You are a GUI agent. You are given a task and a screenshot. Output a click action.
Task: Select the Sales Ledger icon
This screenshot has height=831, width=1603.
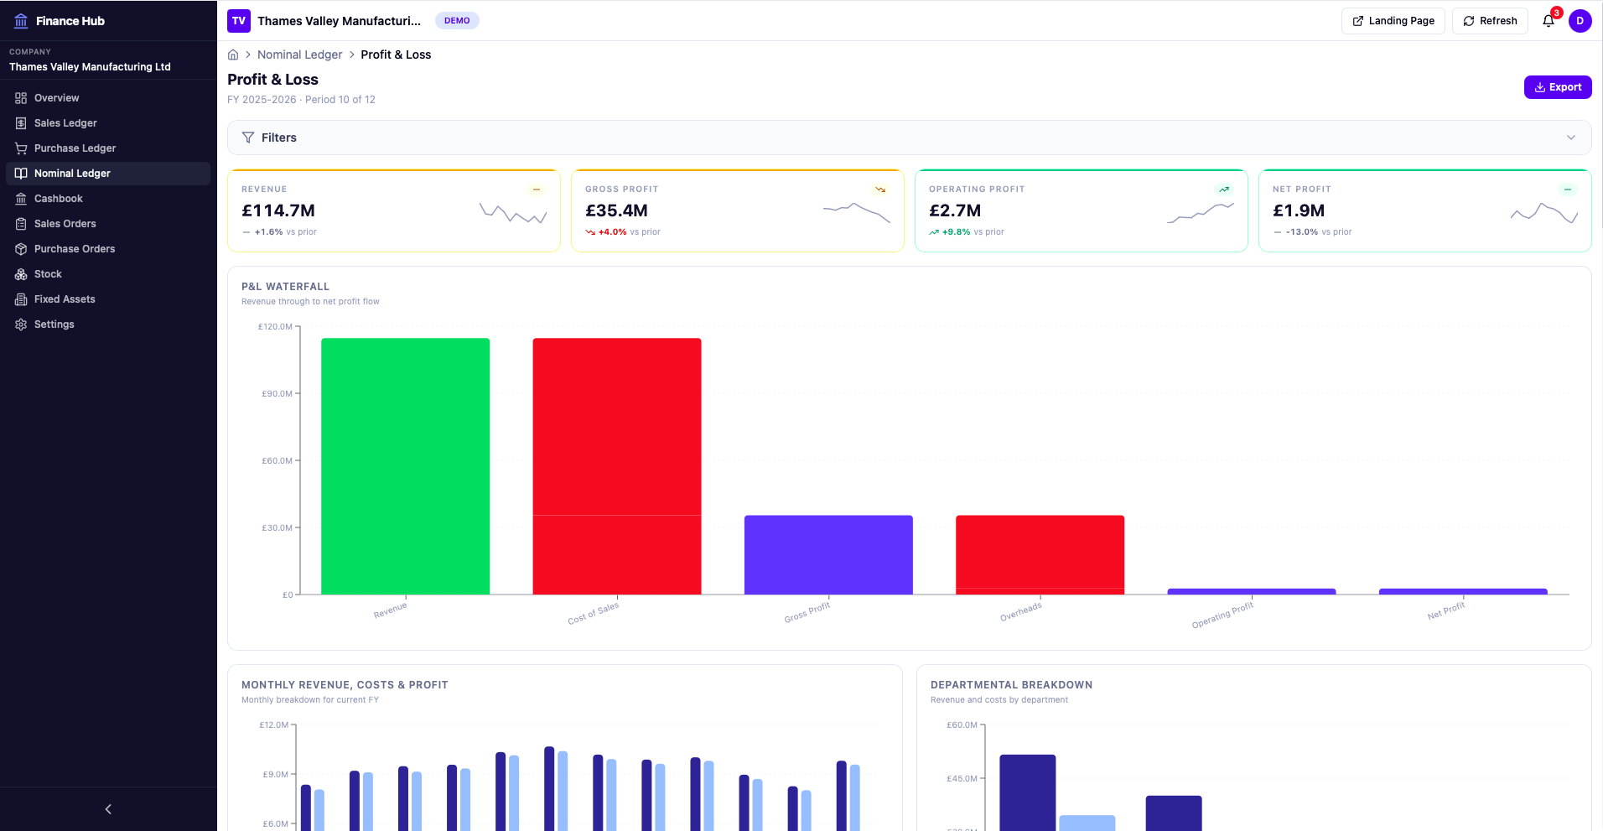[x=19, y=123]
